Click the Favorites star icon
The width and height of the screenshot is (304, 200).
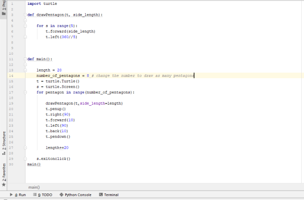[x=4, y=185]
